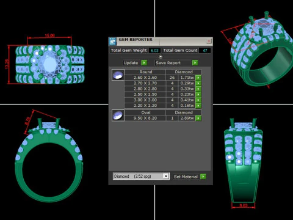Screen dimensions: 293x220
Task: Click the Set Material label
Action: [186, 177]
